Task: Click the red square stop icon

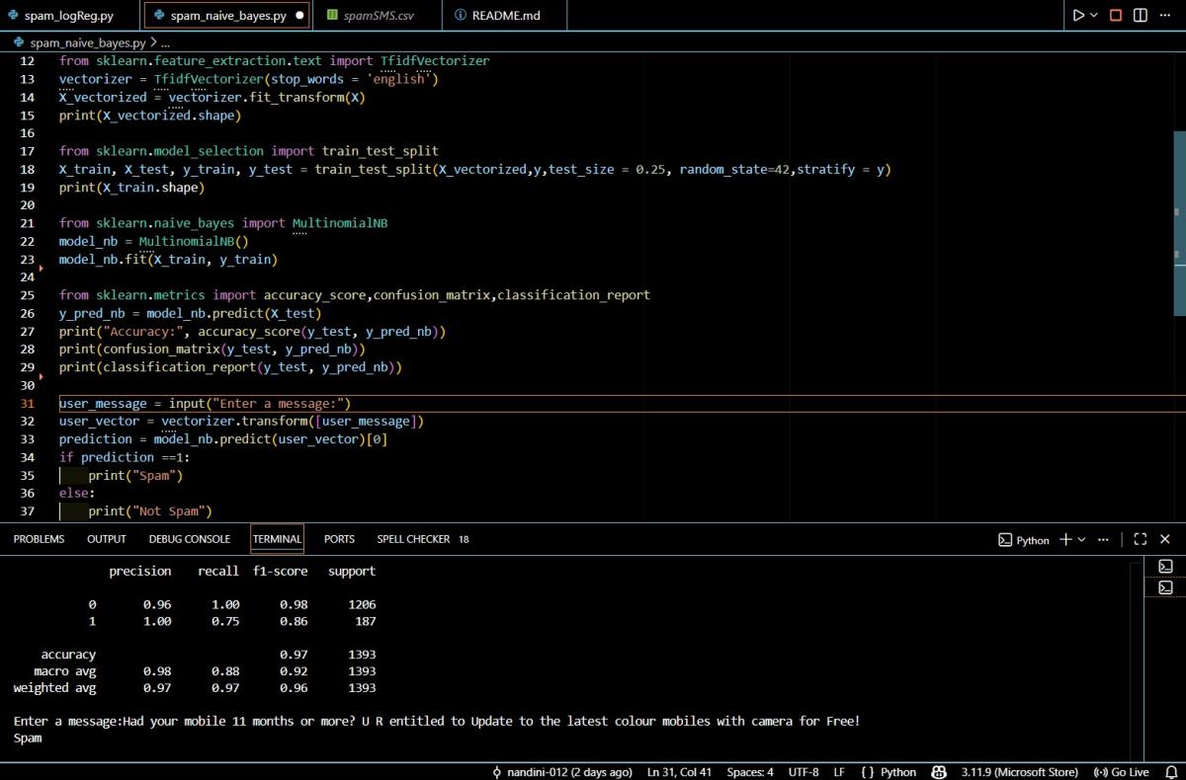Action: [x=1116, y=16]
